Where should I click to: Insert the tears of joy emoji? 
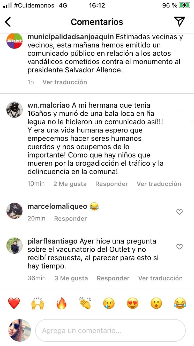(x=180, y=303)
